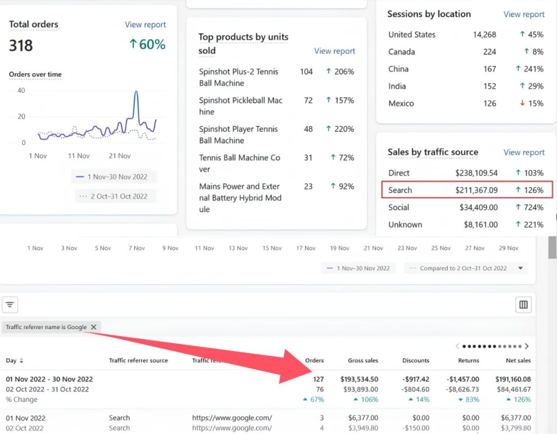Click the right chevron above table columns
557x434 pixels.
pyautogui.click(x=527, y=346)
